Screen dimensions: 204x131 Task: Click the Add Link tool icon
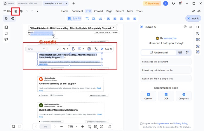pyautogui.click(x=100, y=18)
